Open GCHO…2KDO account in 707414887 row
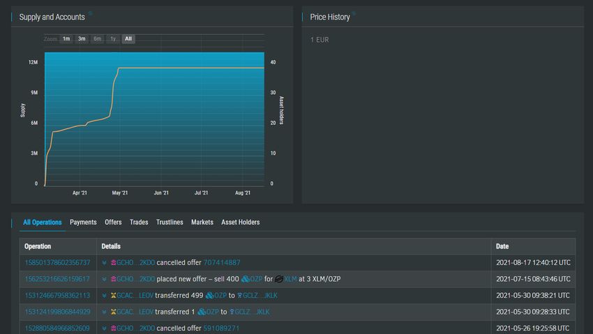The image size is (593, 334). pyautogui.click(x=136, y=263)
